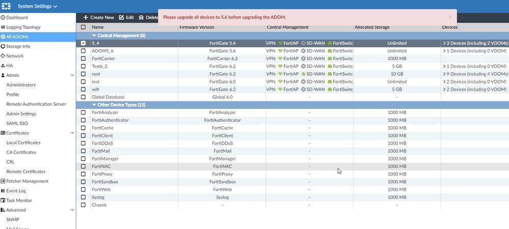Open Remote Authentication Server settings
The image size is (509, 229).
click(36, 104)
